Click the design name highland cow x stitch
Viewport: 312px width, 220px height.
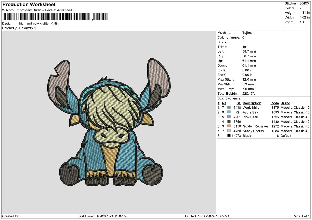[39, 23]
